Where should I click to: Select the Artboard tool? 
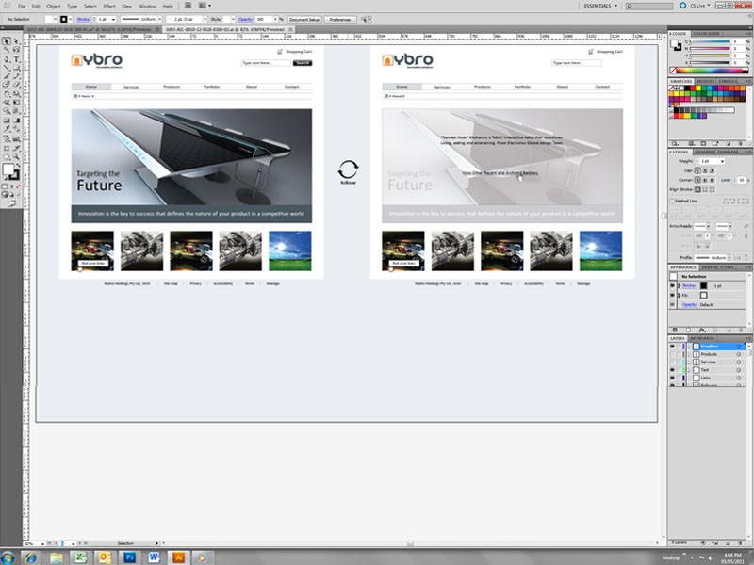pyautogui.click(x=7, y=148)
